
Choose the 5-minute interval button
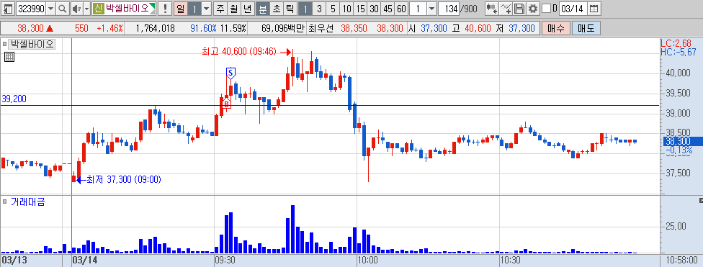pos(333,9)
